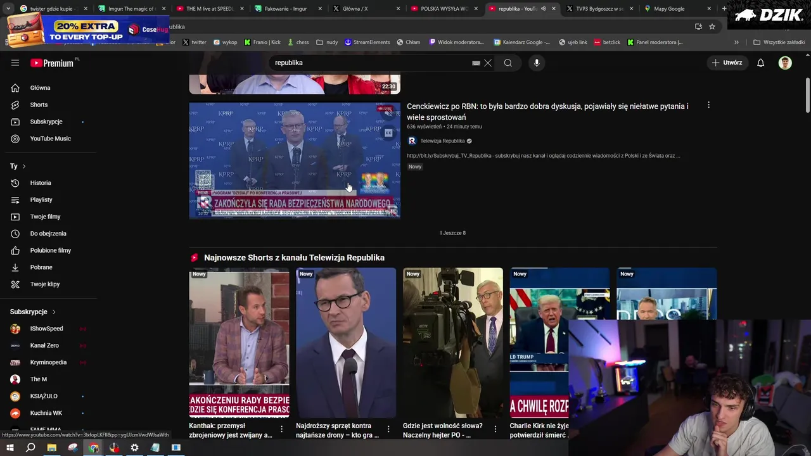The image size is (811, 456).
Task: Open the Gdzie jest wolność słowa short
Action: pos(453,343)
